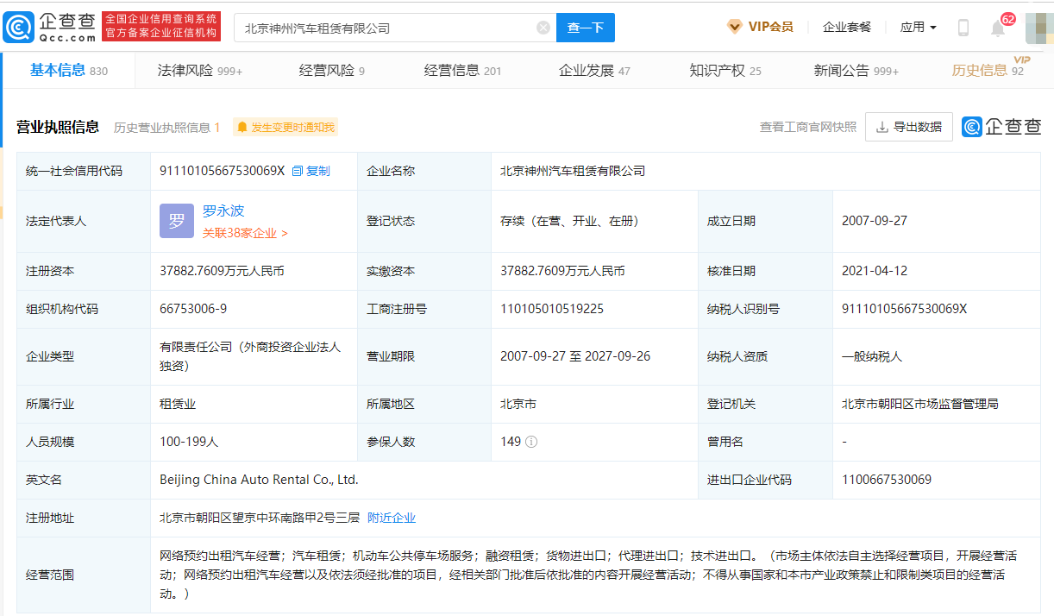Switch to 企业发展 tab
The width and height of the screenshot is (1054, 616).
594,71
